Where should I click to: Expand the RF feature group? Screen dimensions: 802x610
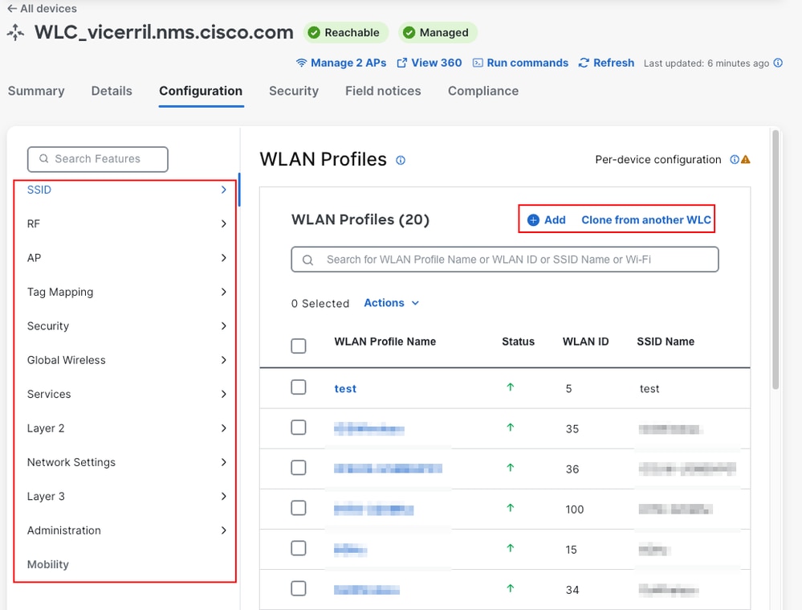pos(126,223)
